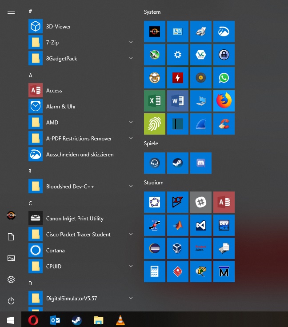
Task: Launch the Steam tile in Spiele
Action: 178,163
